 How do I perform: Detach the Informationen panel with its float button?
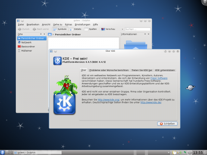point(145,34)
